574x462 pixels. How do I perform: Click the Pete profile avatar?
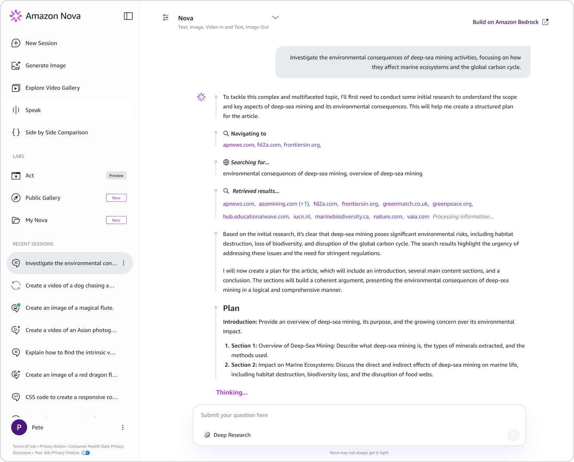19,427
